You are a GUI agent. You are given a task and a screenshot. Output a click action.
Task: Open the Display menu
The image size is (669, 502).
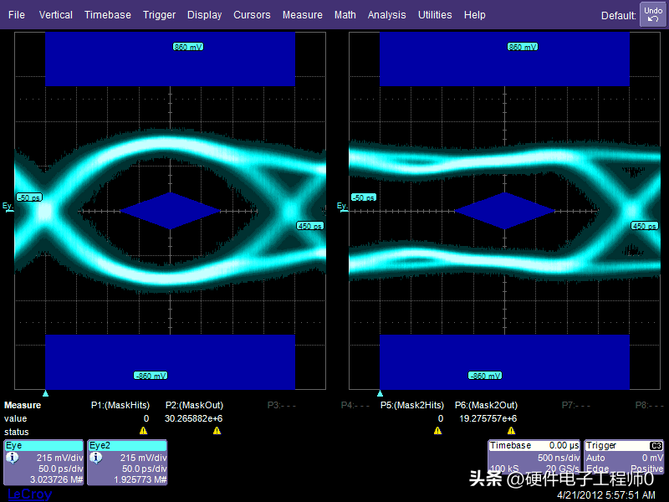[204, 15]
